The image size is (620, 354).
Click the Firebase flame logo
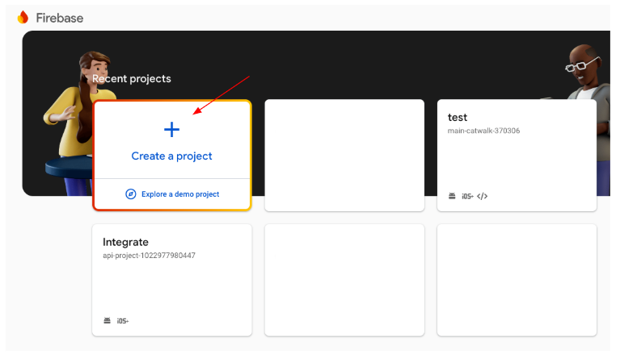pyautogui.click(x=23, y=18)
